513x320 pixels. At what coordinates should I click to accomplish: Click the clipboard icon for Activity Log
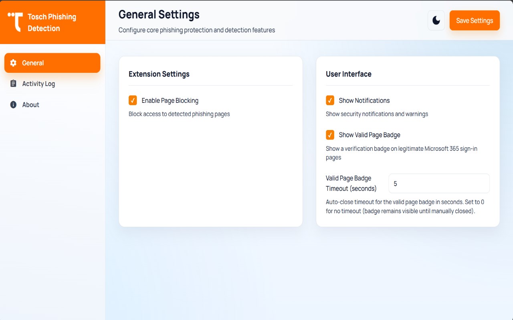(13, 84)
